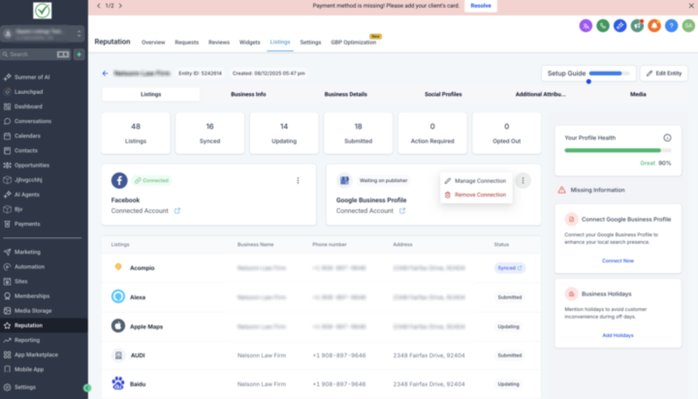Go back using the blue arrow icon
The image size is (698, 399).
[105, 73]
